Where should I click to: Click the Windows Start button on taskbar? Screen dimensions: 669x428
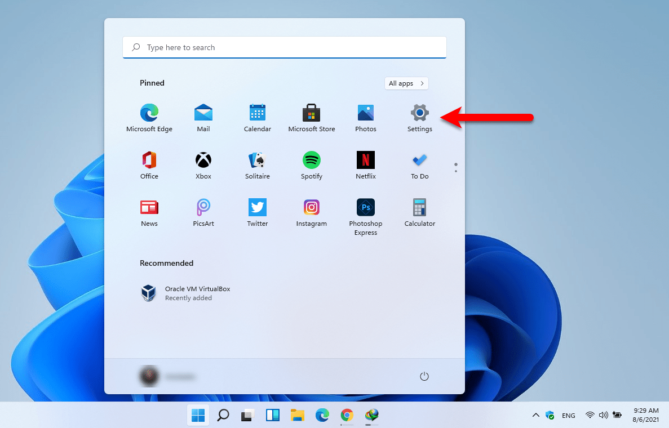click(x=198, y=415)
